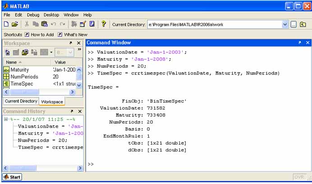312x184 pixels.
Task: Close the Command Window panel
Action: tap(307, 42)
